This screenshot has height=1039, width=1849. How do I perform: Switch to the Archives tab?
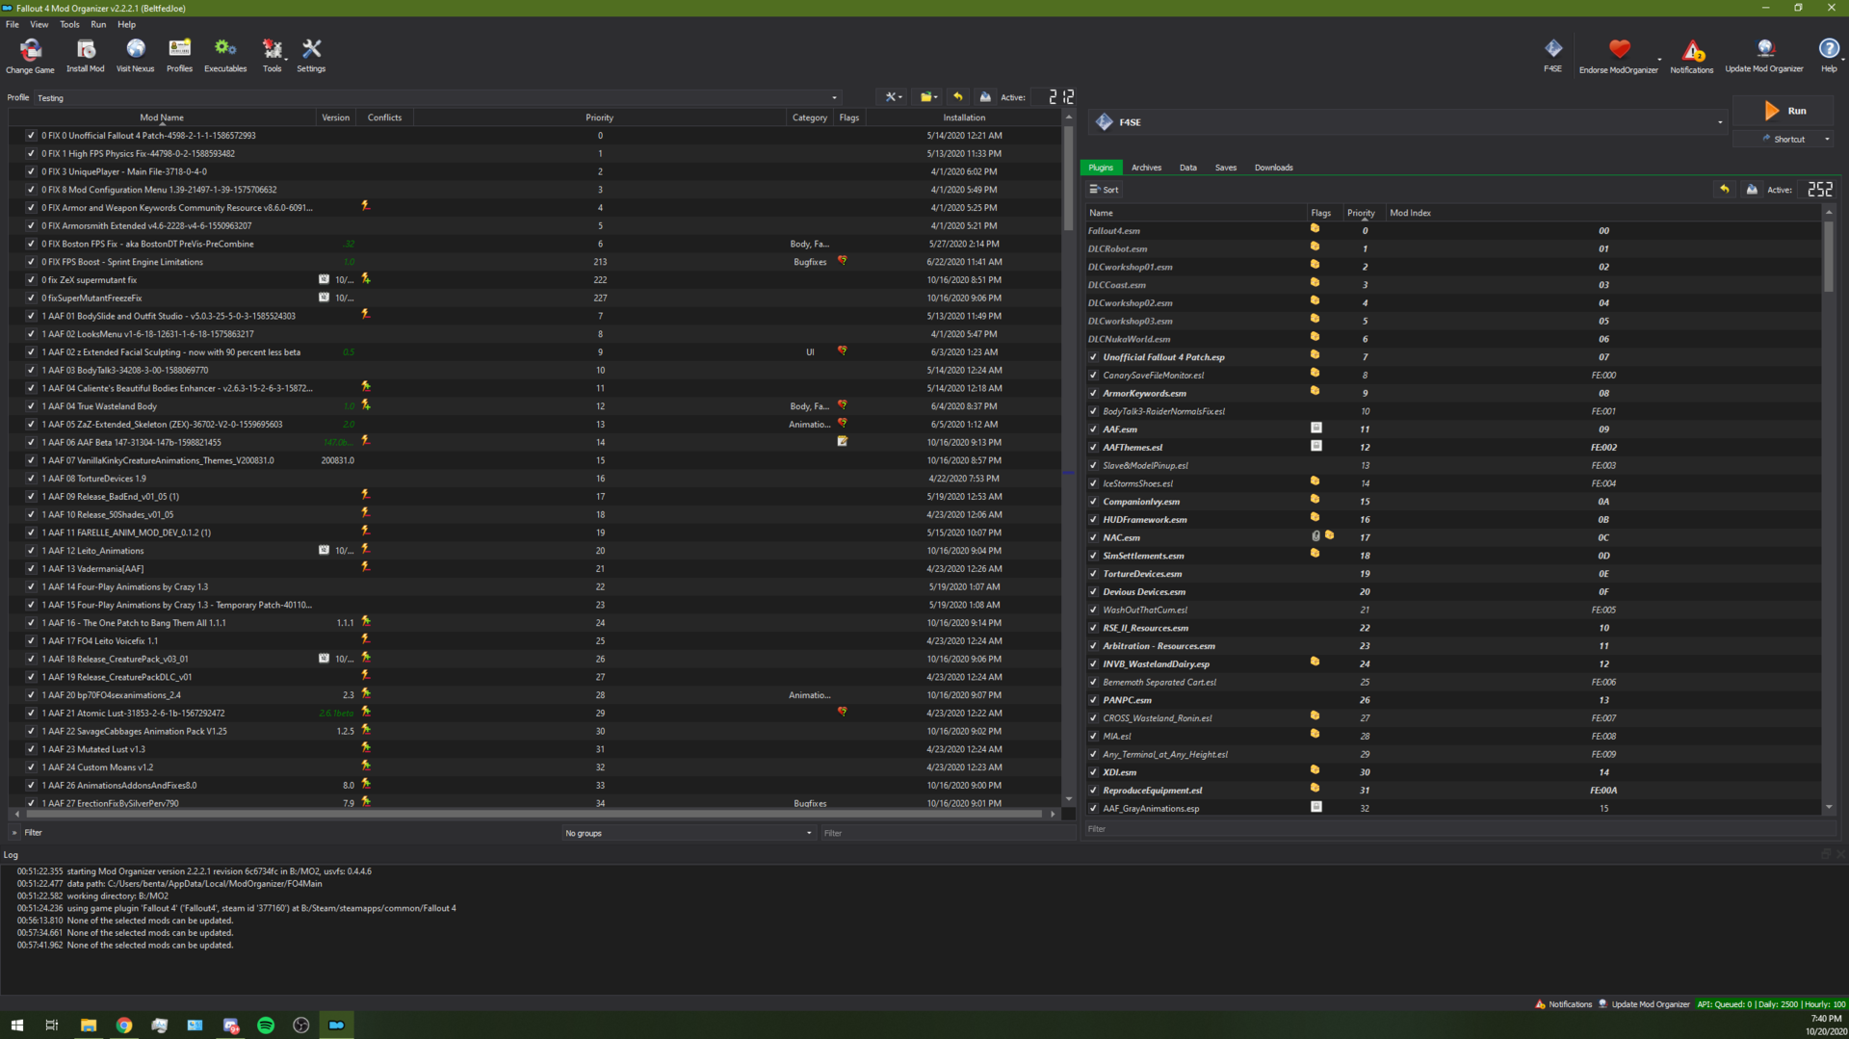tap(1146, 168)
